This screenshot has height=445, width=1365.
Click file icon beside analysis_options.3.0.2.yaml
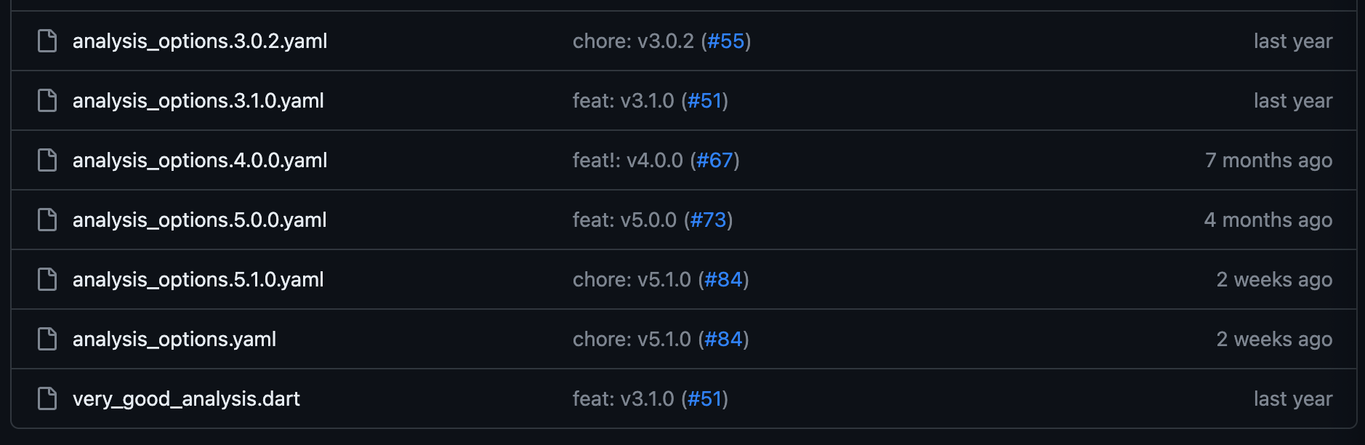pos(47,41)
